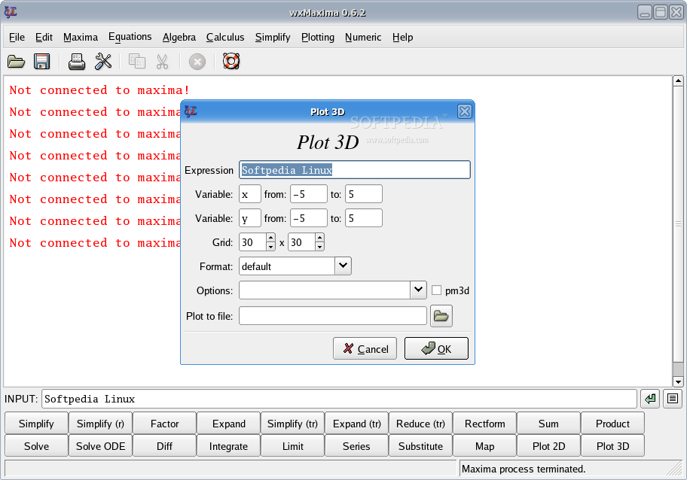Click the Expand (tr) button
Viewport: 687px width, 480px height.
[356, 424]
